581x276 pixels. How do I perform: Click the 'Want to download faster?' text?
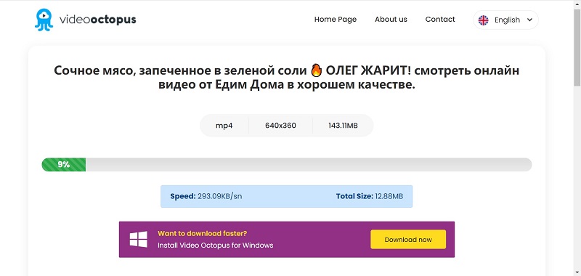pyautogui.click(x=203, y=233)
